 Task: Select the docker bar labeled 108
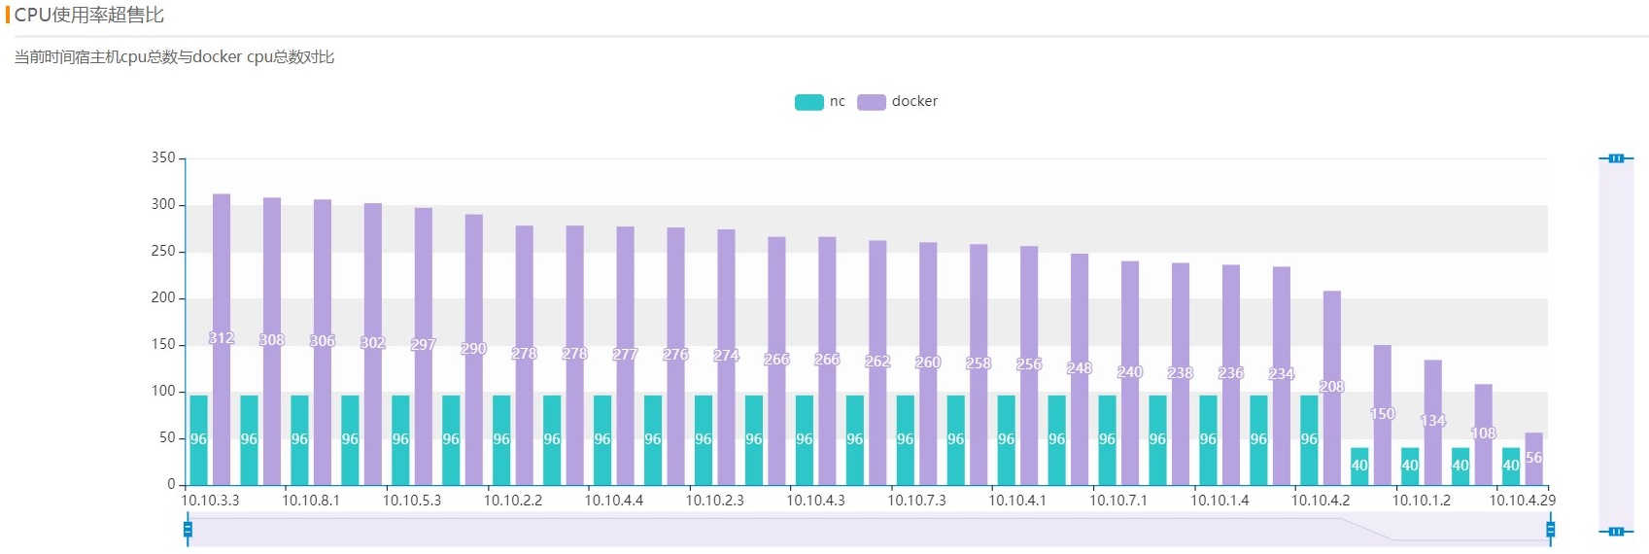pos(1484,434)
